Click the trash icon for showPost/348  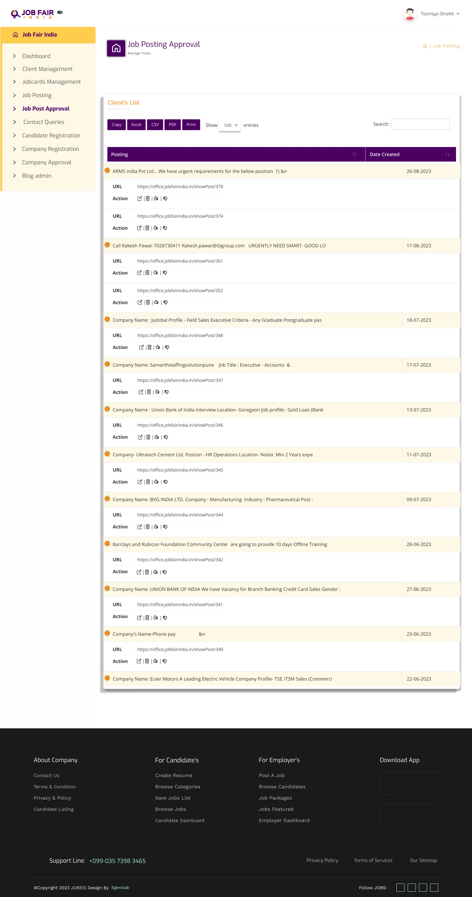(x=149, y=347)
